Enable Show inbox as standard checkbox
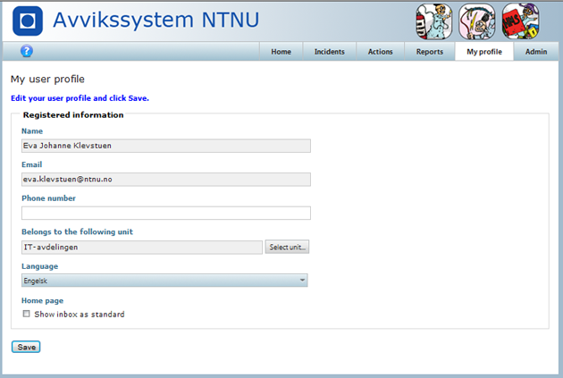 (x=26, y=314)
